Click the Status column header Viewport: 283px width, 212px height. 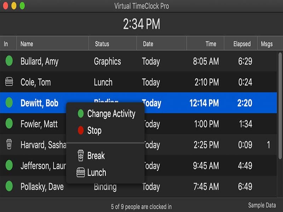(102, 43)
